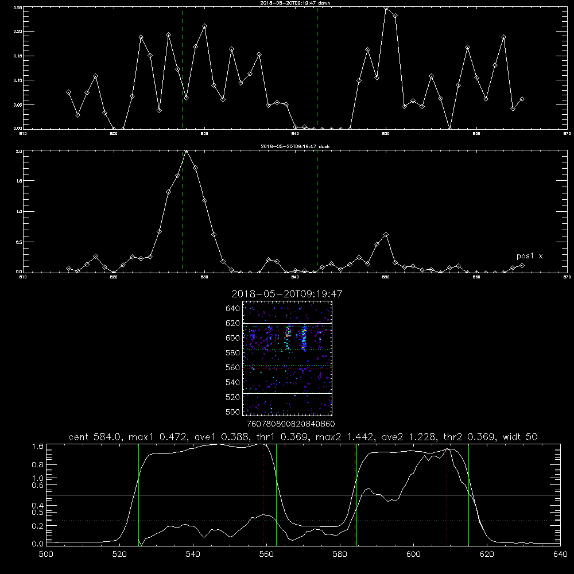Viewport: 574px width, 574px height.
Task: Click the green vertical line near 525 in bottom plot
Action: pyautogui.click(x=138, y=494)
